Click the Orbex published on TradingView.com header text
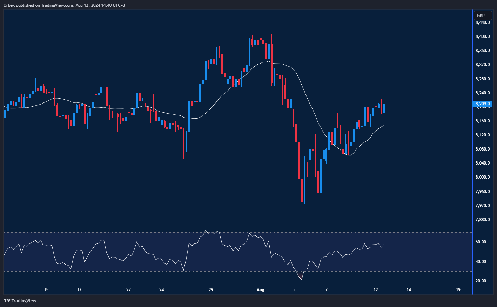 [64, 5]
